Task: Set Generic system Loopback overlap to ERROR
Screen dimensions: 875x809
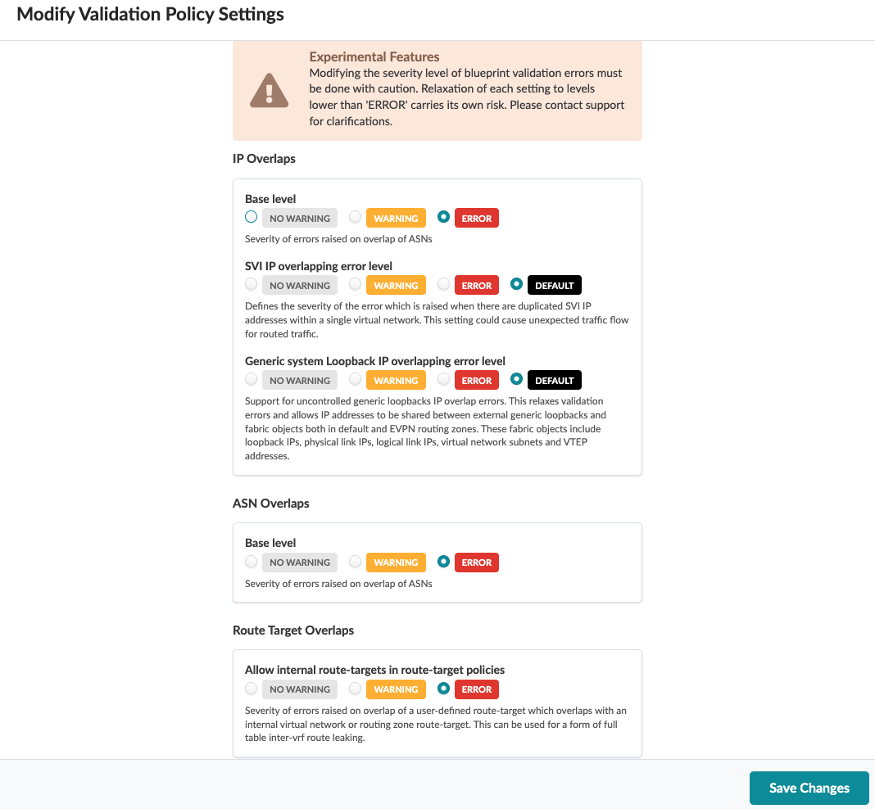Action: pyautogui.click(x=444, y=380)
